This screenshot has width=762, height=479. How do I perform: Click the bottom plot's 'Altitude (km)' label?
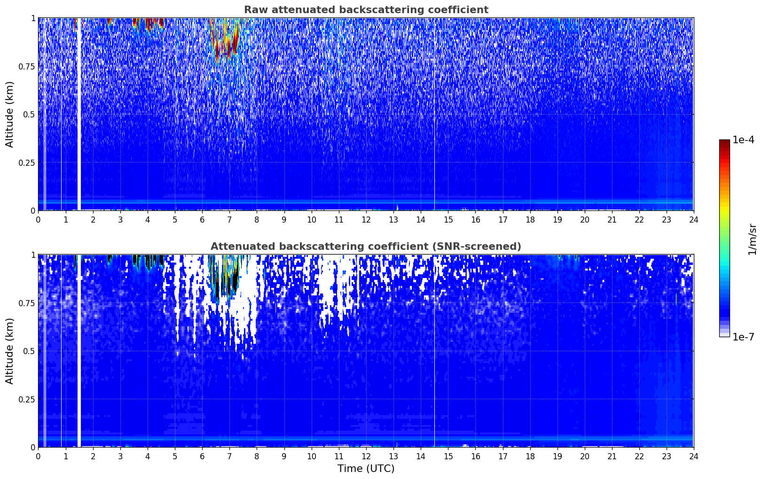click(10, 351)
